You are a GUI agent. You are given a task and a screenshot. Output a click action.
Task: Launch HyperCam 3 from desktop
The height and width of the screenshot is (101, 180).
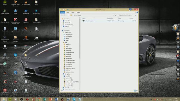pyautogui.click(x=26, y=20)
